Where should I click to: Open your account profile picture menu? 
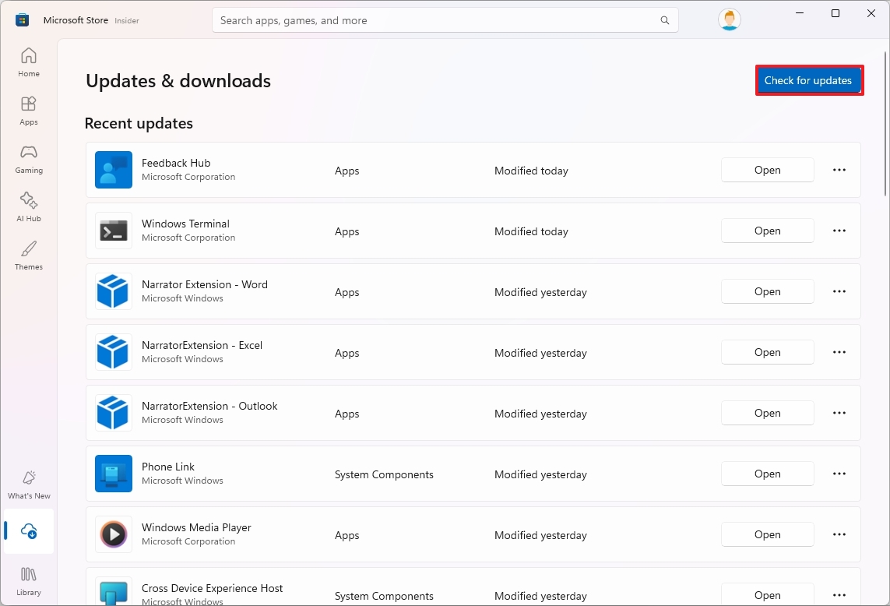(729, 19)
